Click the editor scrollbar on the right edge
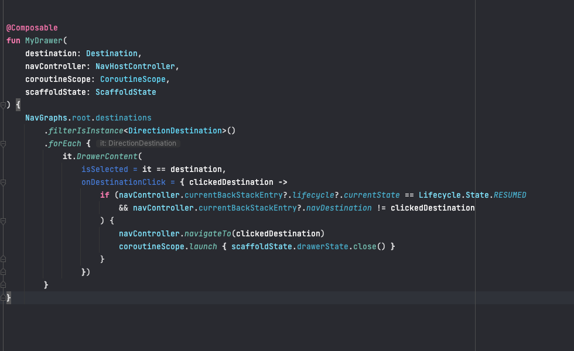Viewport: 574px width, 351px height. [x=571, y=175]
